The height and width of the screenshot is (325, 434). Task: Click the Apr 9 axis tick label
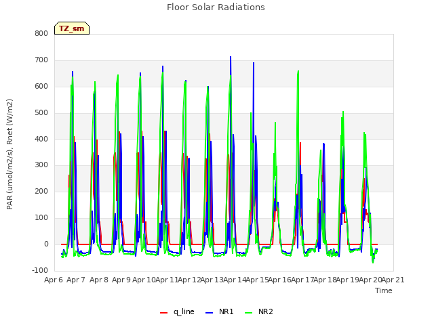[x=121, y=280]
